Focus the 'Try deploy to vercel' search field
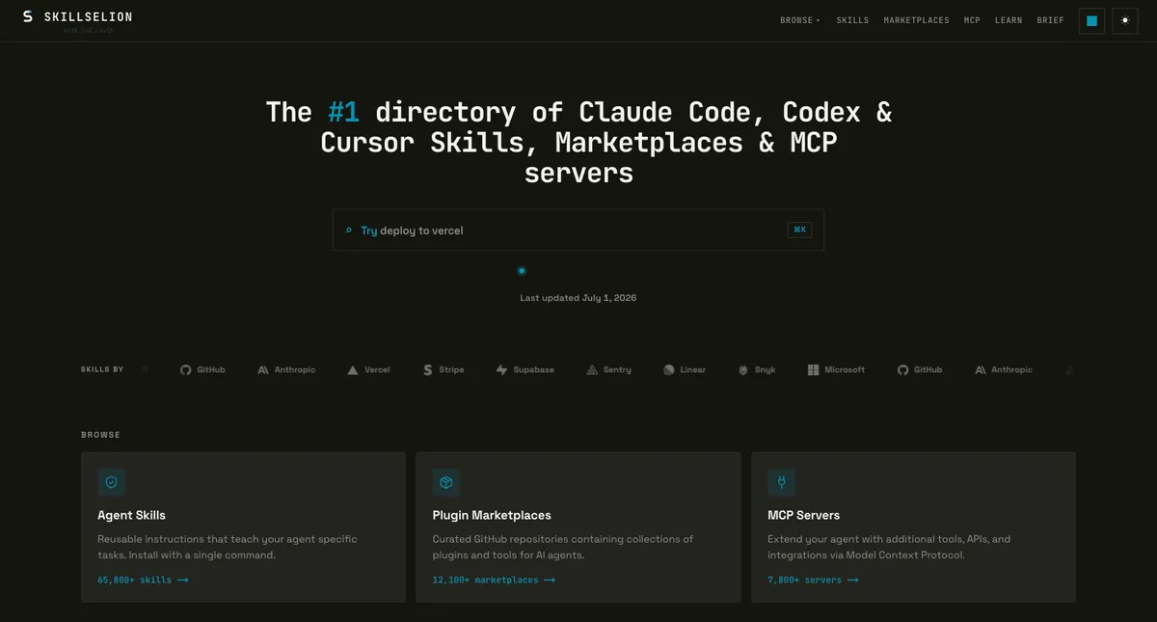This screenshot has height=622, width=1157. (578, 230)
